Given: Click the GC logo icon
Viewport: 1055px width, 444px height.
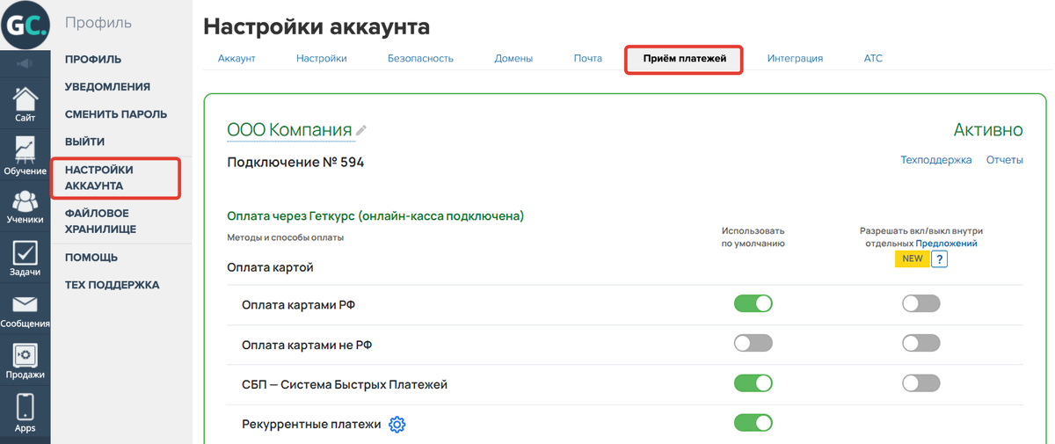Looking at the screenshot, I should [25, 25].
